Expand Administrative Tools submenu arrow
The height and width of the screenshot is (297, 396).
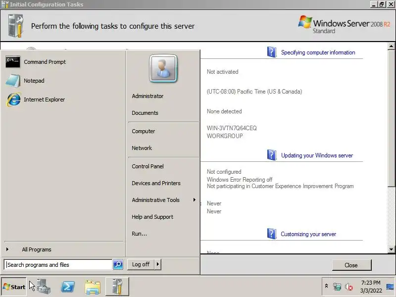point(194,200)
